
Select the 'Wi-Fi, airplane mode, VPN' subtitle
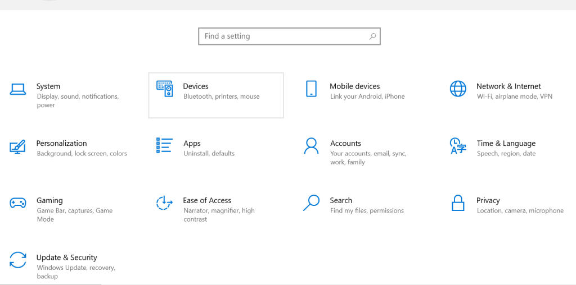(x=515, y=96)
